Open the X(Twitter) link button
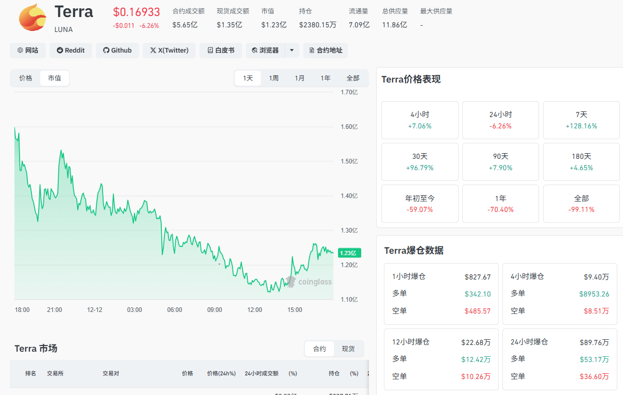623x395 pixels. tap(169, 50)
